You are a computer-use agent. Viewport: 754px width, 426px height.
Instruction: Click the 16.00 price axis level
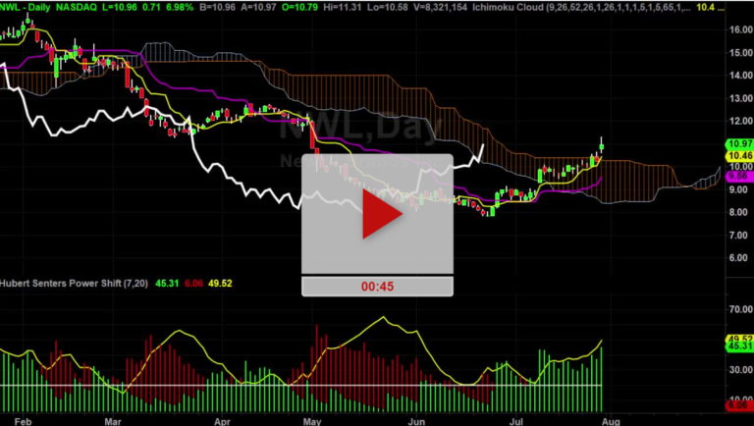[738, 29]
